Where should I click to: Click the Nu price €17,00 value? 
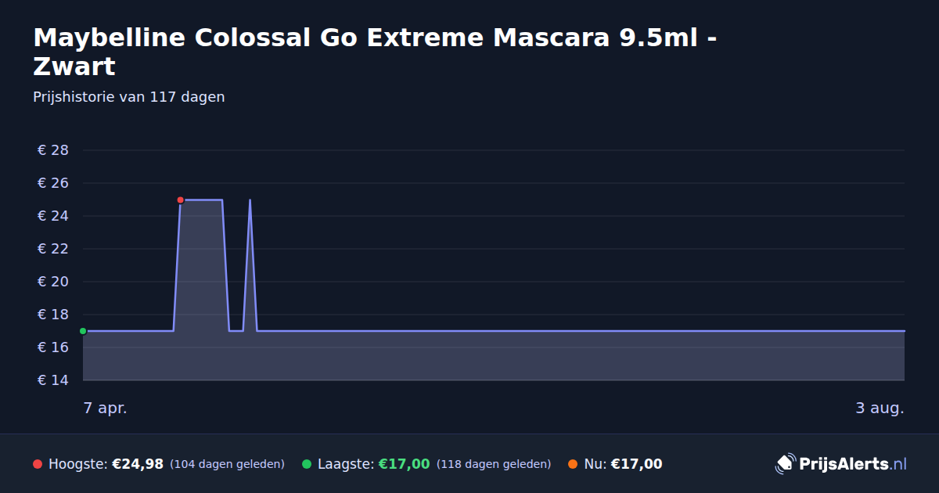[x=636, y=464]
